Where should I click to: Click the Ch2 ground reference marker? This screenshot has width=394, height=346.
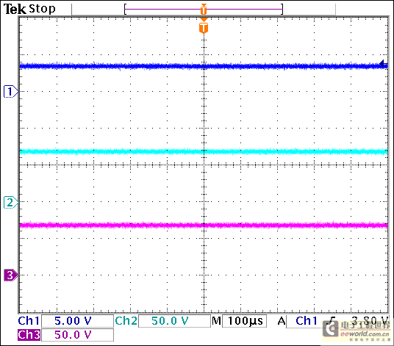(x=11, y=202)
